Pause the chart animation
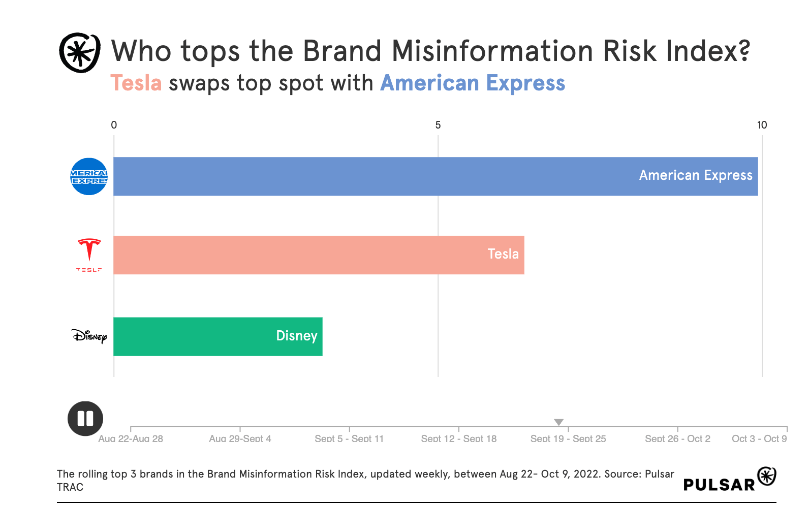Image resolution: width=809 pixels, height=505 pixels. click(x=85, y=419)
